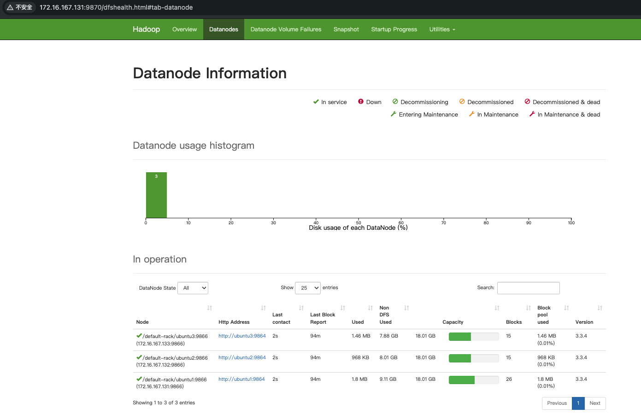Sort by Block pool used arrows

[x=567, y=308]
